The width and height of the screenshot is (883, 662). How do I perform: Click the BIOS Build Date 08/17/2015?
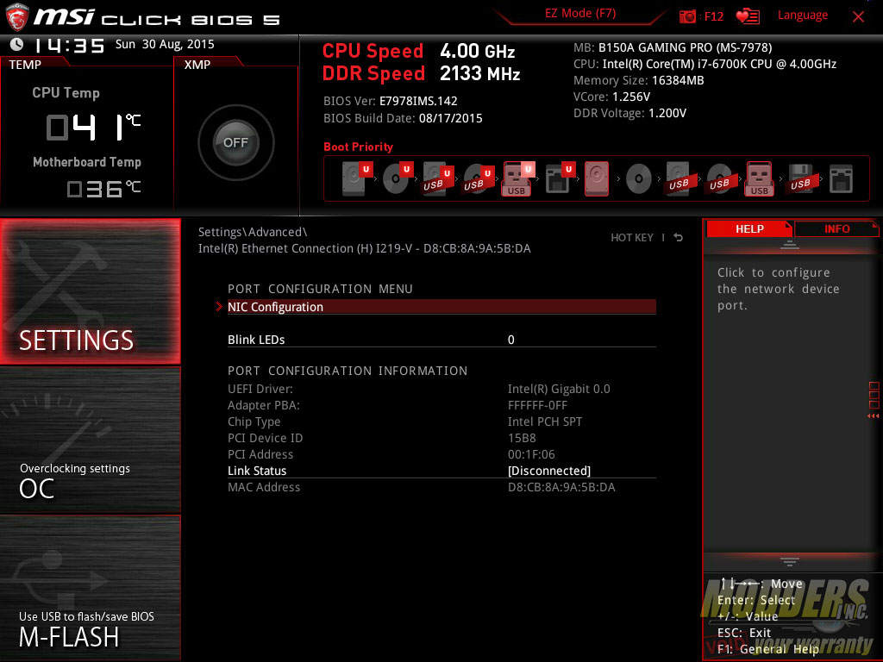point(403,118)
